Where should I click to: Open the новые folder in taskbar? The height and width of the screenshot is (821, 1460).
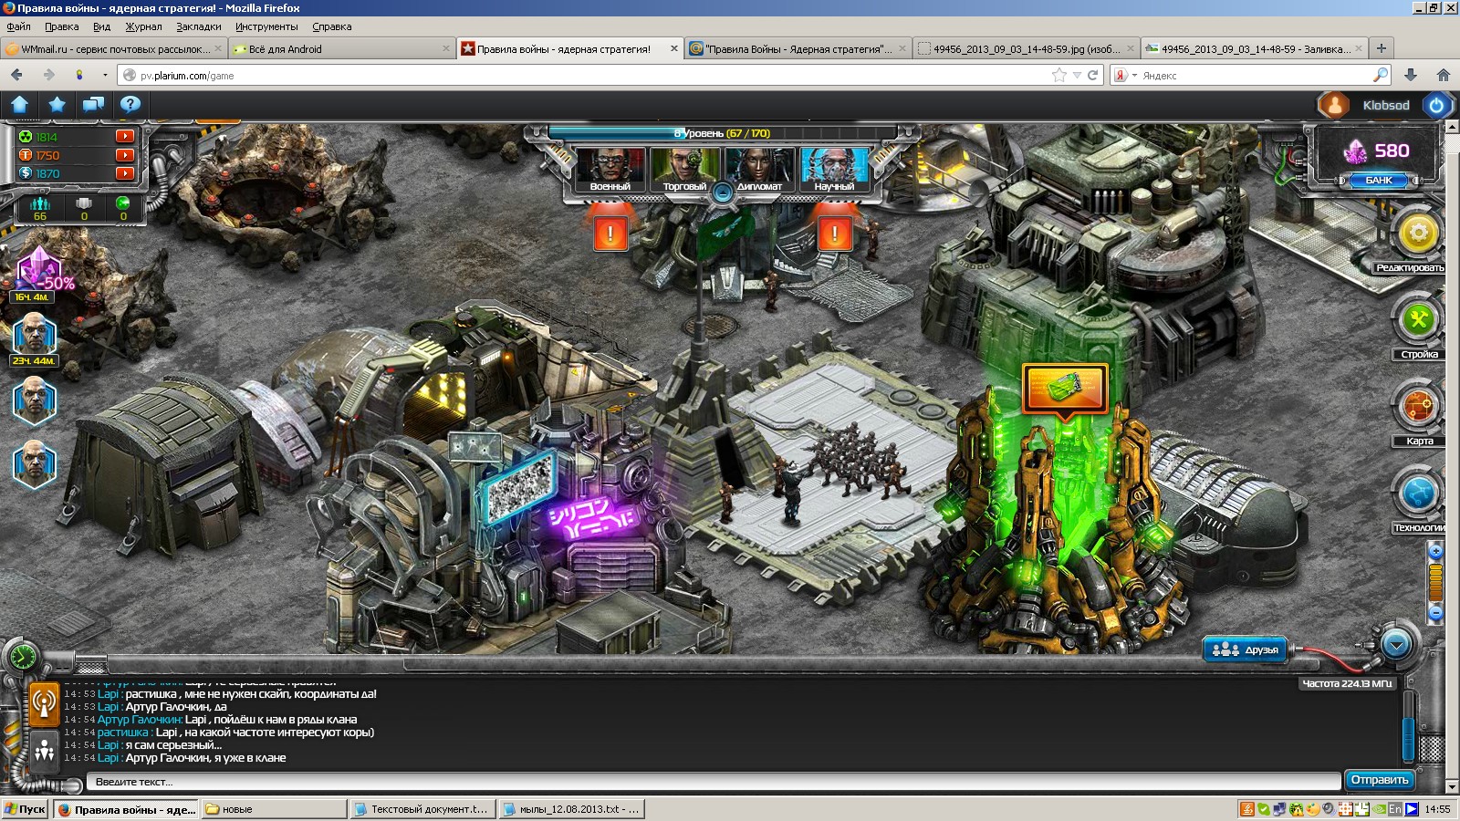pyautogui.click(x=274, y=809)
